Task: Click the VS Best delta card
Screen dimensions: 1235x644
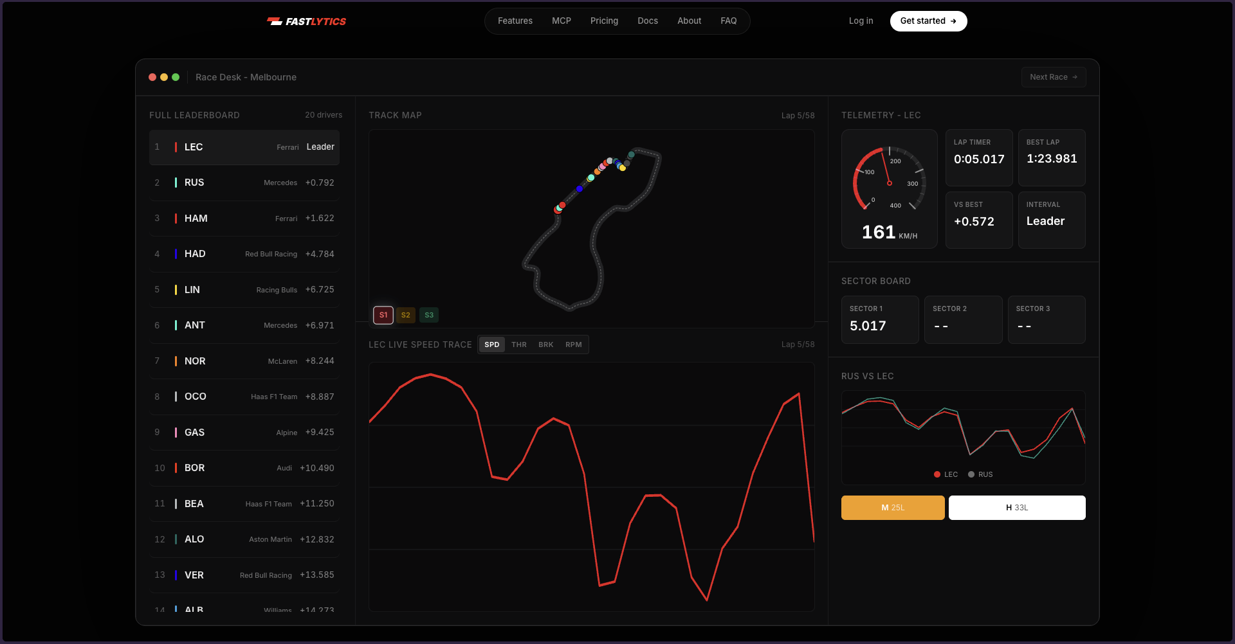Action: click(979, 220)
